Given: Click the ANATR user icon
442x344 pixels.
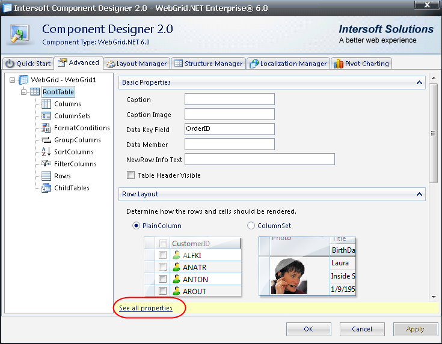Looking at the screenshot, I should [176, 267].
